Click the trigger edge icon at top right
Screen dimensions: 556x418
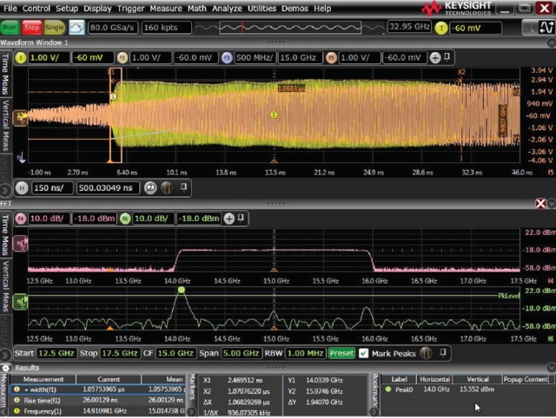(x=546, y=27)
